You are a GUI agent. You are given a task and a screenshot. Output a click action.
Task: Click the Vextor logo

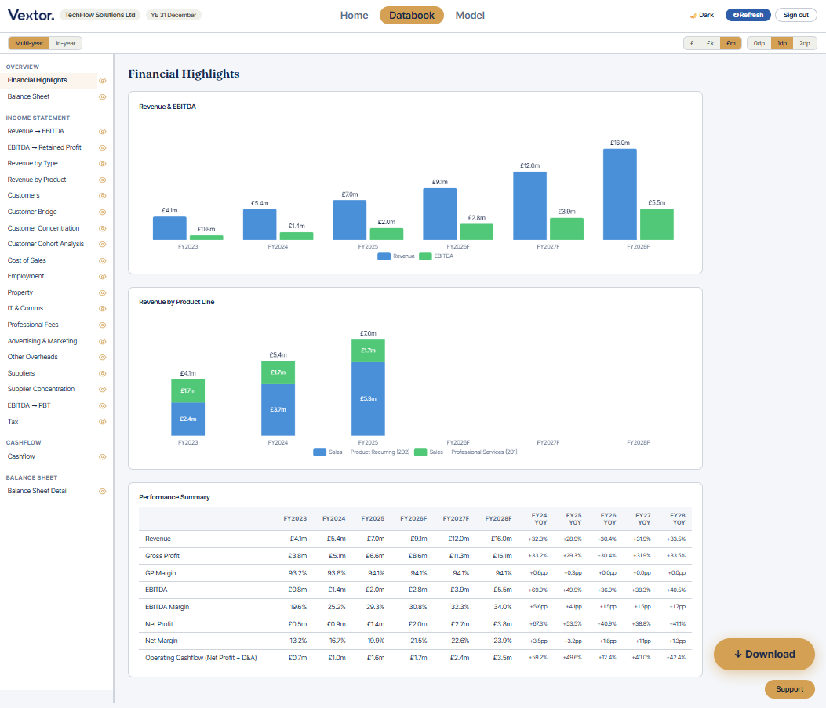tap(31, 15)
